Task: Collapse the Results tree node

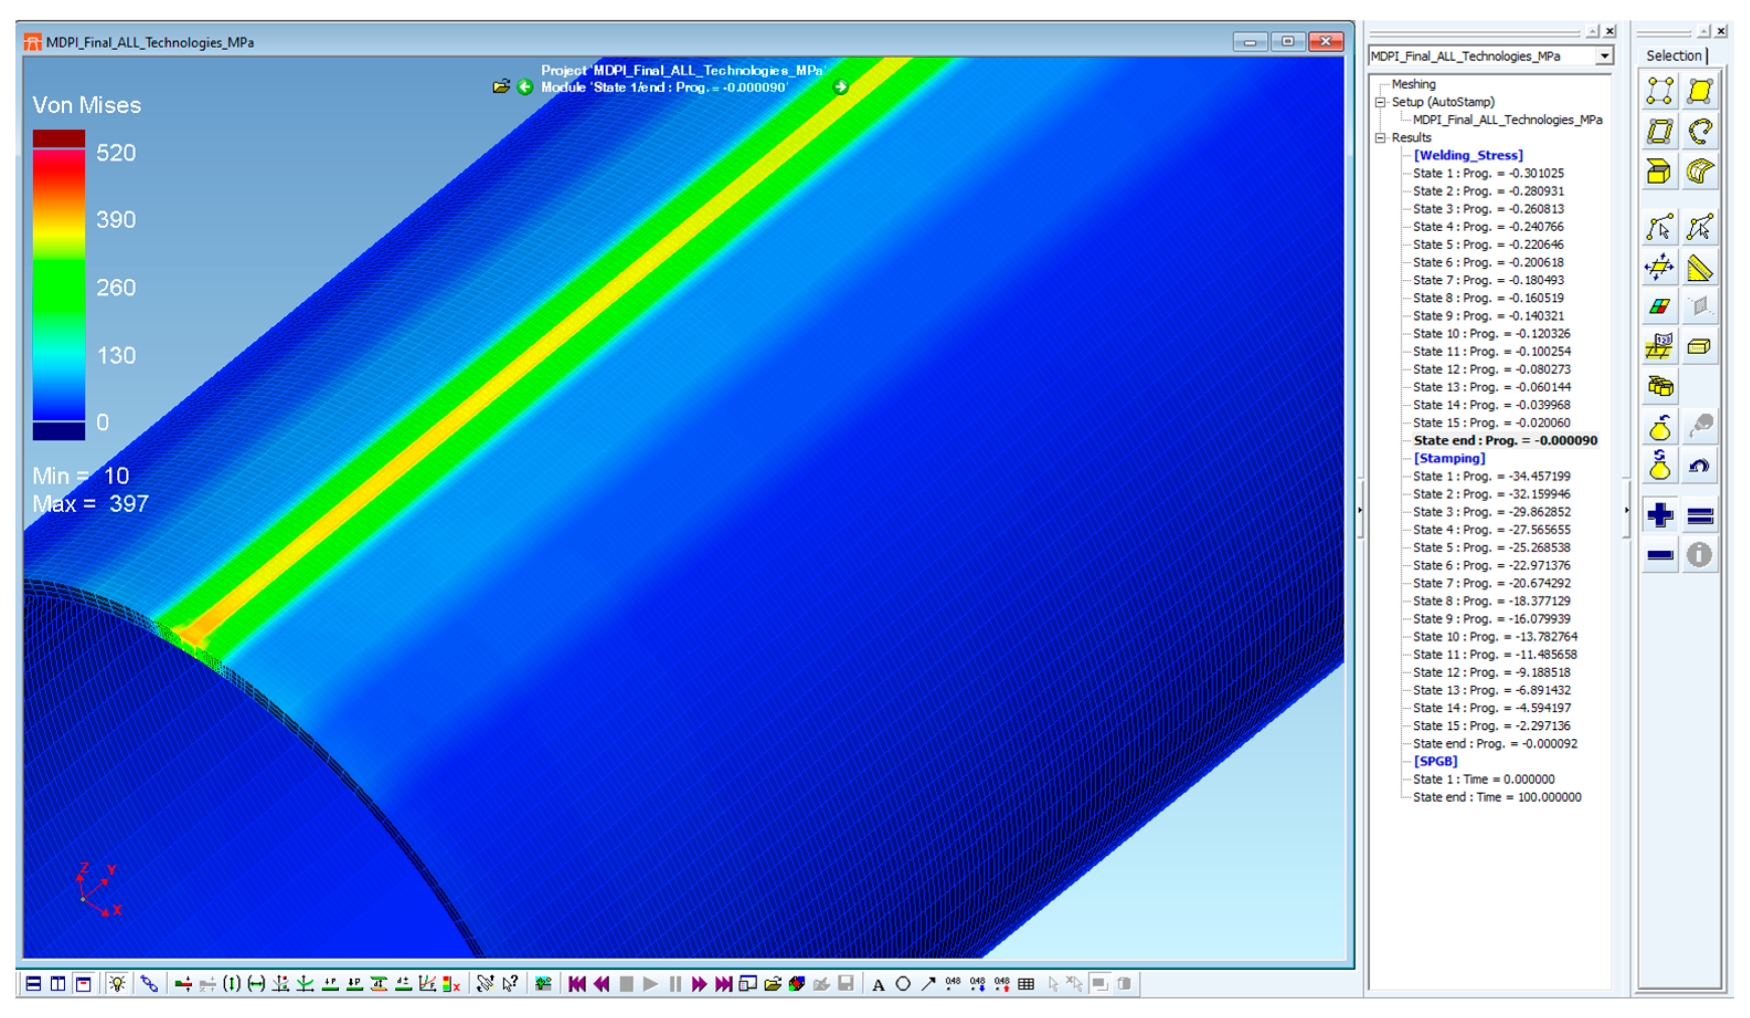Action: click(1380, 138)
